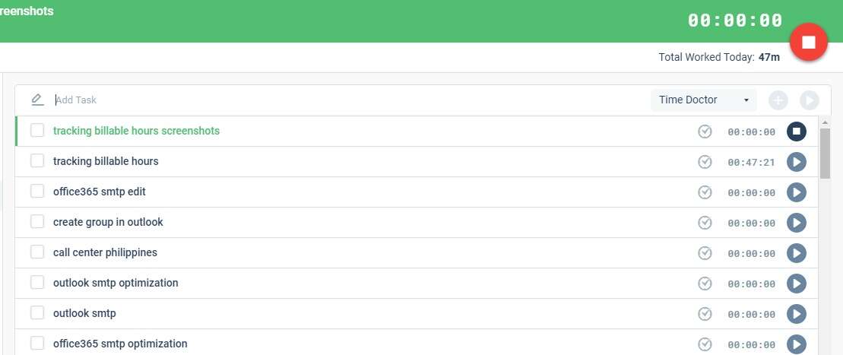This screenshot has height=355, width=843.
Task: Start tracking call center philippines task
Action: pos(796,252)
